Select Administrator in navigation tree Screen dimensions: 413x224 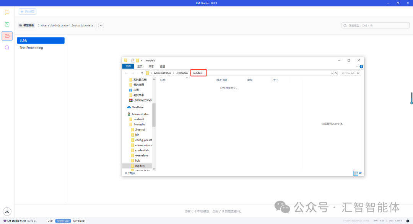click(x=138, y=114)
